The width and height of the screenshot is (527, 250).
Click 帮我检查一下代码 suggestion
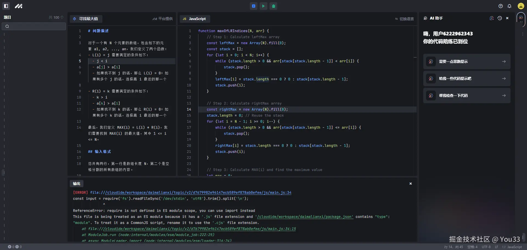[x=467, y=95]
